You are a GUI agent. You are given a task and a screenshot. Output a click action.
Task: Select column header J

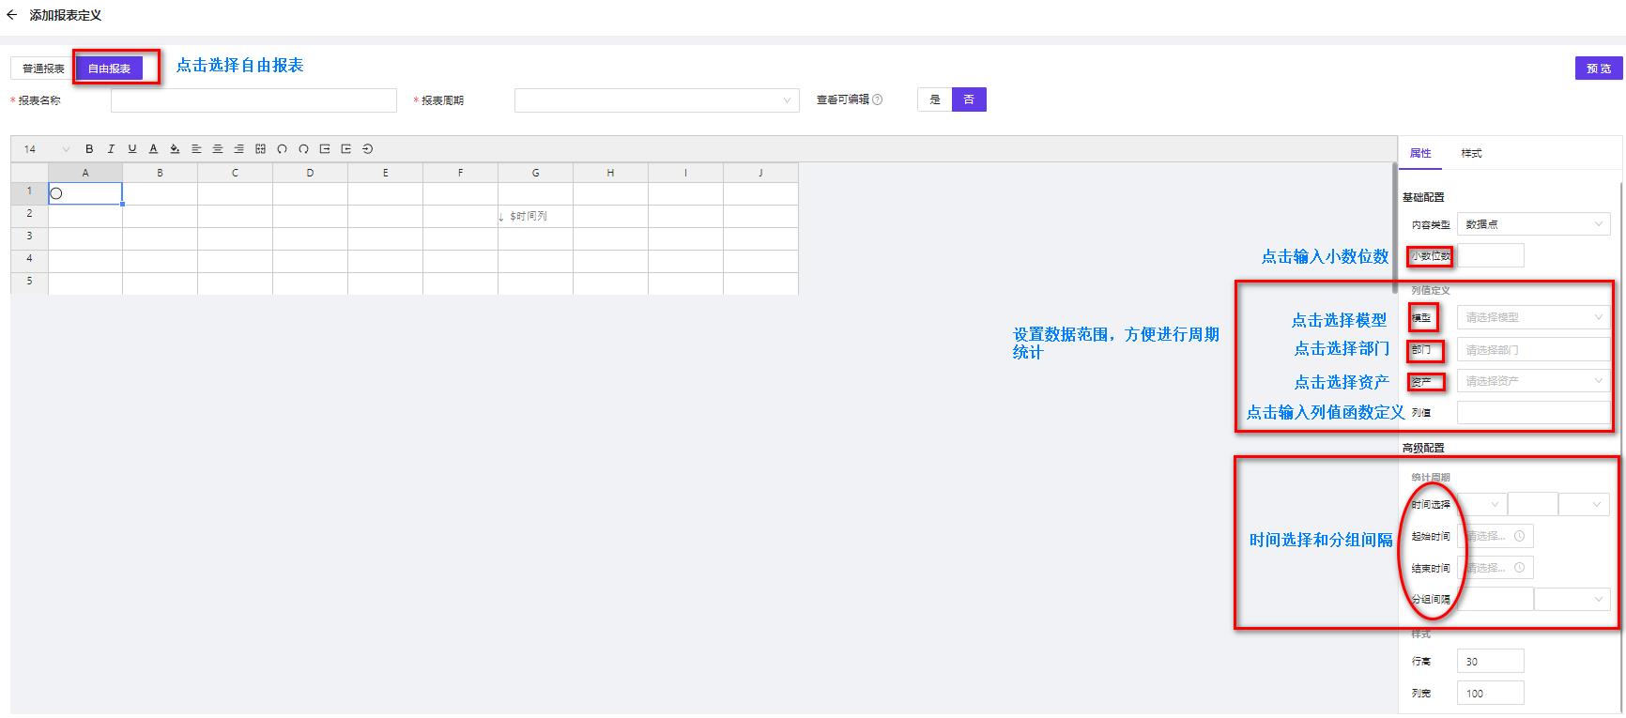coord(761,173)
